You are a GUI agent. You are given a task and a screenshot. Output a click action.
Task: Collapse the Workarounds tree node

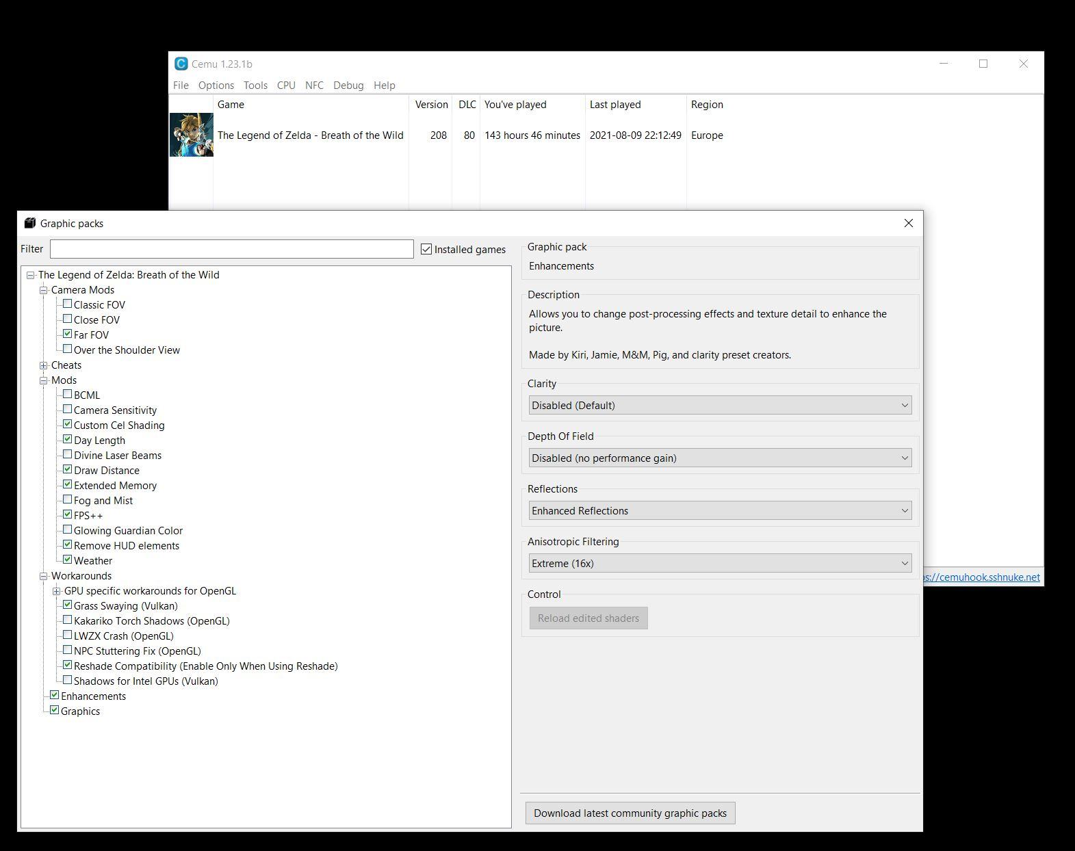click(44, 576)
